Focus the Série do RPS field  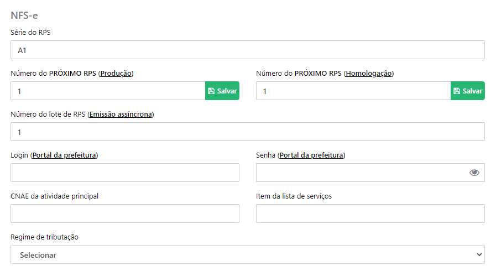[x=247, y=50]
